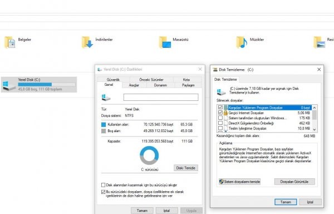The height and width of the screenshot is (214, 334).
Task: Open the Masaüstü folder icon
Action: [x=165, y=42]
